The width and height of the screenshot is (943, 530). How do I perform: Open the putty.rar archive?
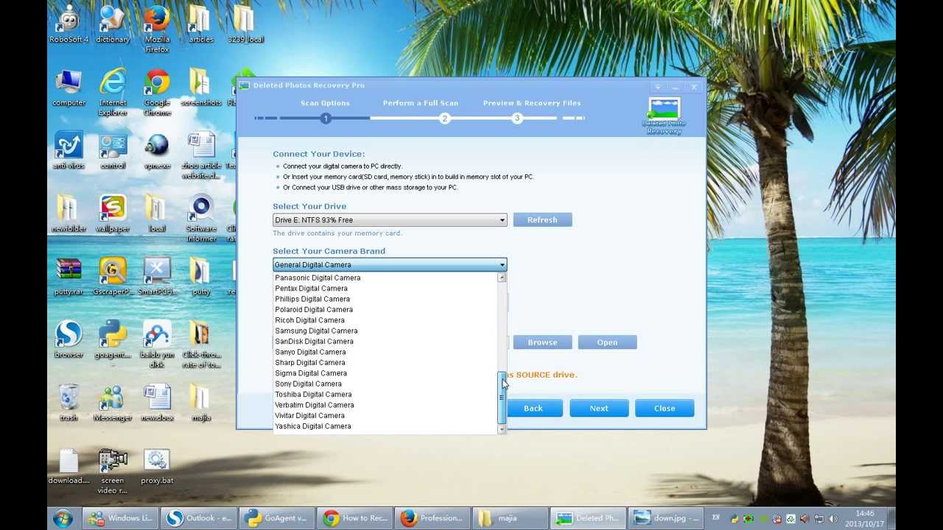click(69, 277)
